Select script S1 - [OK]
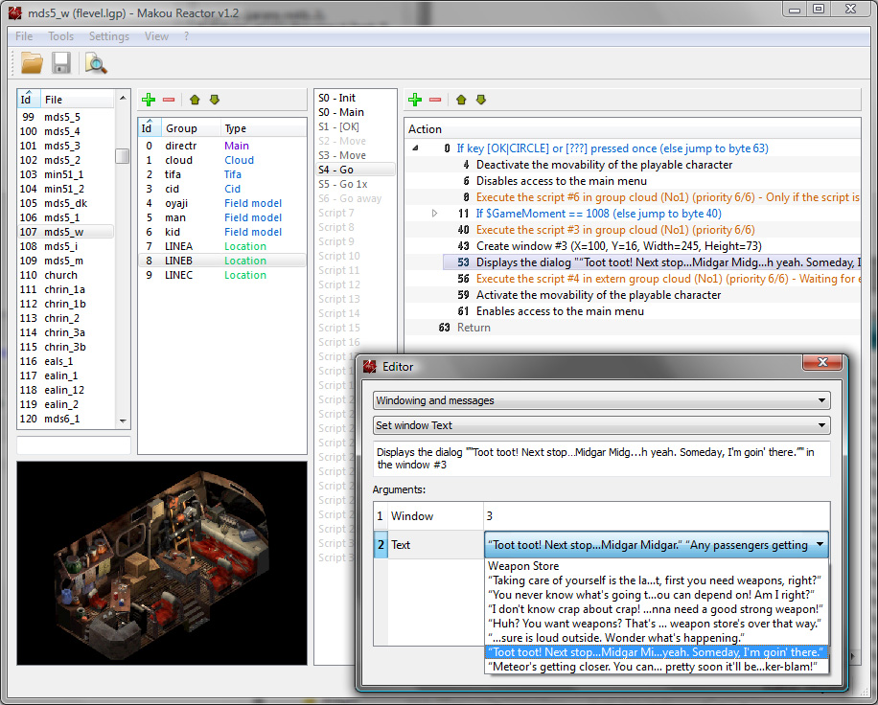 coord(356,126)
